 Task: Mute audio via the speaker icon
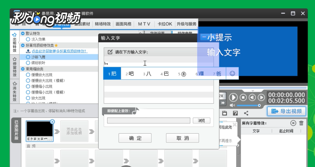coord(232,105)
